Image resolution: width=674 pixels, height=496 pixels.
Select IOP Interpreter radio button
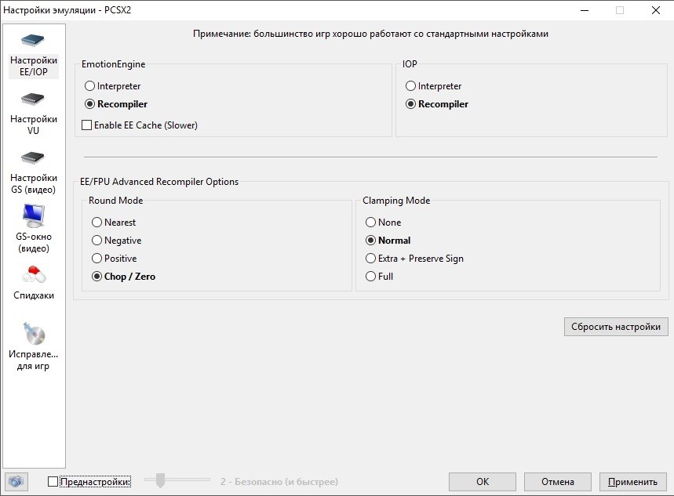pos(411,86)
